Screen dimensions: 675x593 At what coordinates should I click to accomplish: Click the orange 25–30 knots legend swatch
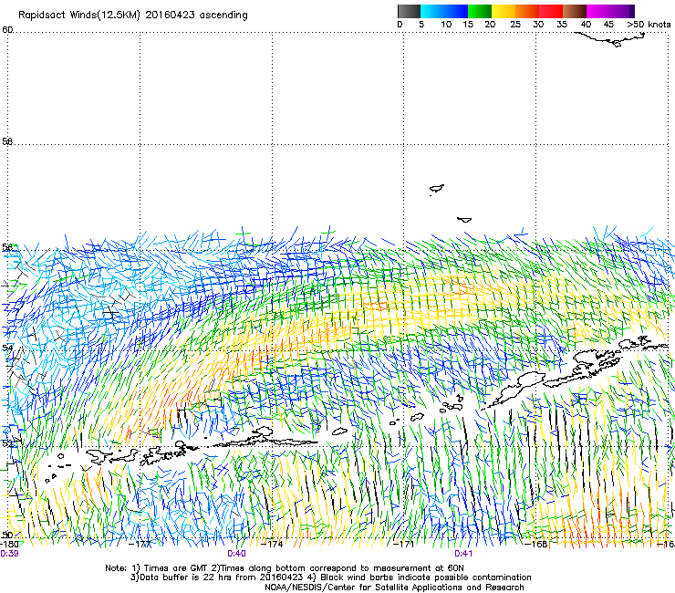pyautogui.click(x=527, y=11)
